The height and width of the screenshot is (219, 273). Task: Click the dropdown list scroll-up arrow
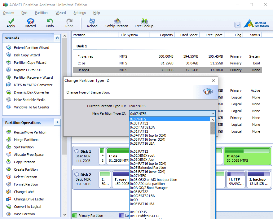(x=213, y=120)
